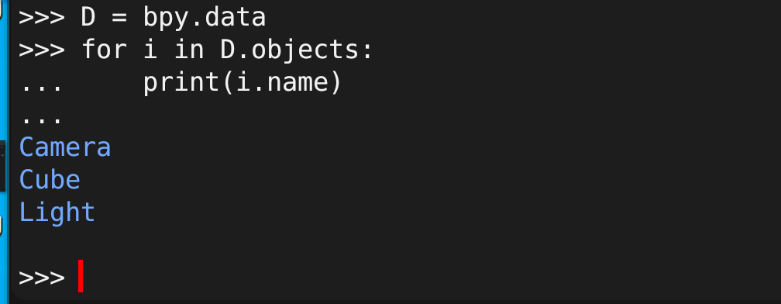The height and width of the screenshot is (304, 781).
Task: Click the loop variable i after "for"
Action: pyautogui.click(x=150, y=50)
